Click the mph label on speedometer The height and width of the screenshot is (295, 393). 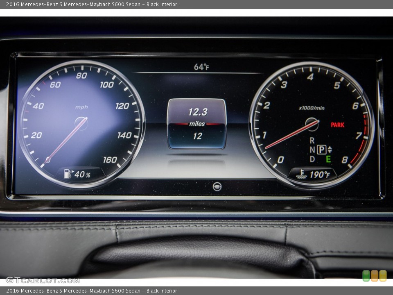[x=82, y=107]
